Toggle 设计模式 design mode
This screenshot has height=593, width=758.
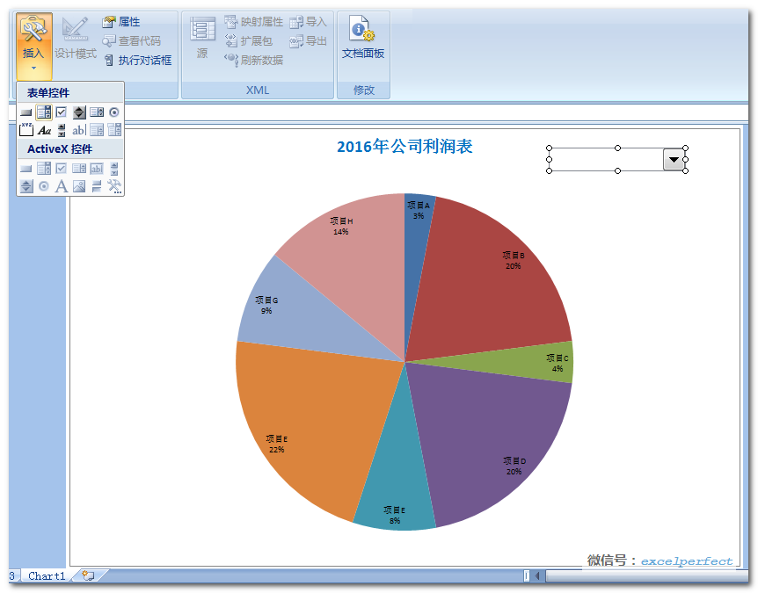click(76, 38)
